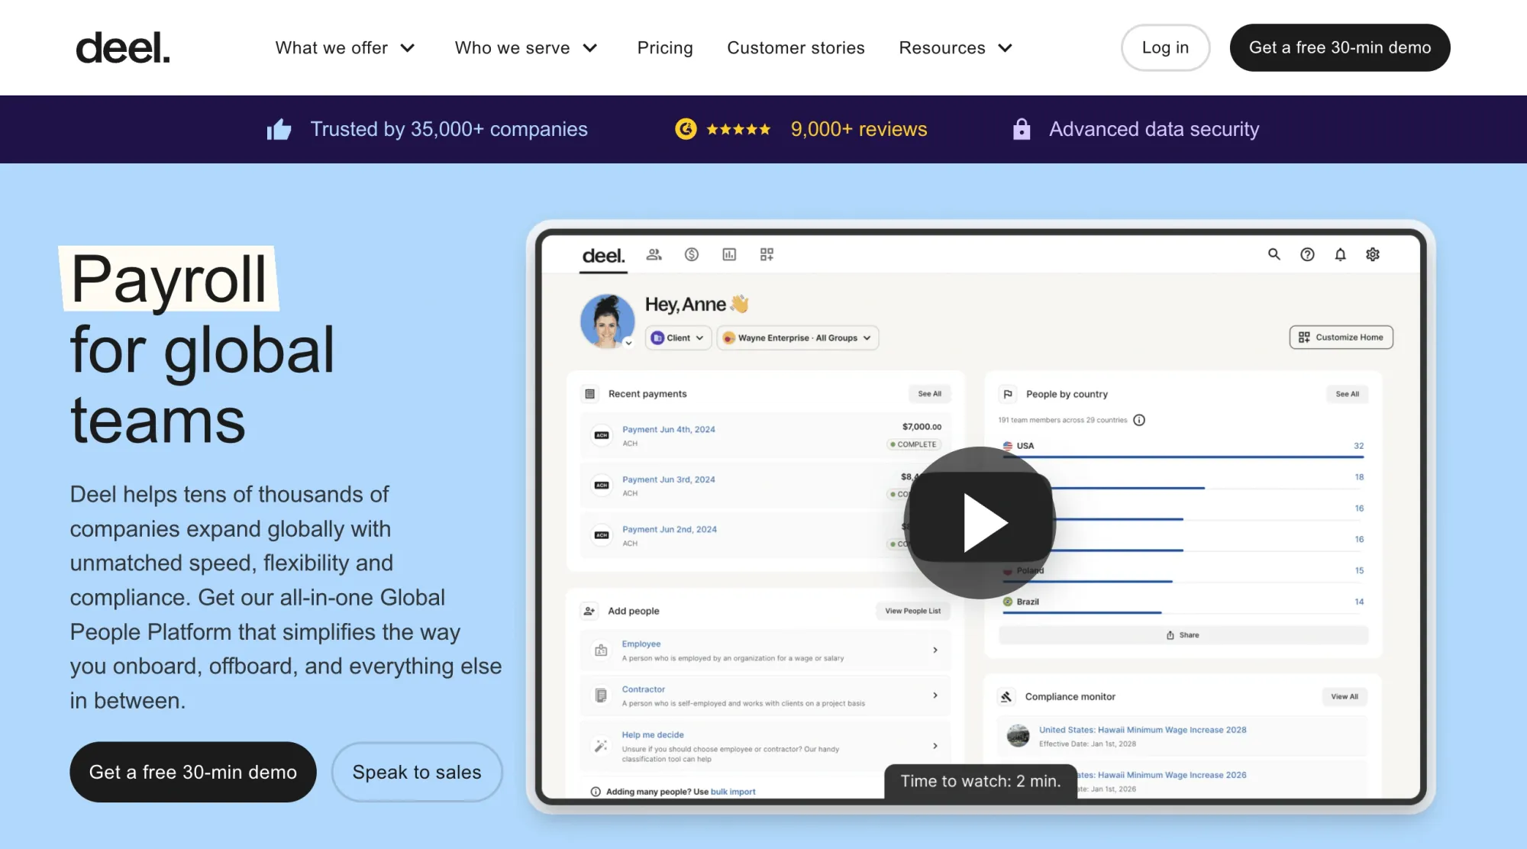Play the product demo video
This screenshot has height=849, width=1527.
tap(980, 523)
